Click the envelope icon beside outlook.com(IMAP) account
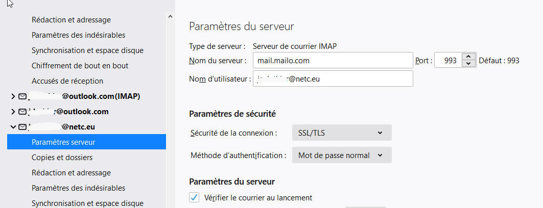The image size is (543, 208). [22, 96]
